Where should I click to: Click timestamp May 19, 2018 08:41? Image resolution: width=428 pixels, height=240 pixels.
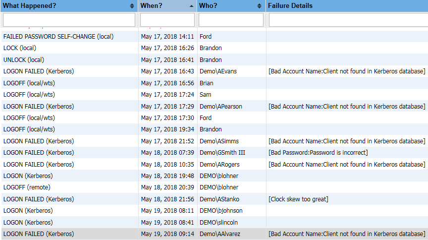(x=167, y=222)
